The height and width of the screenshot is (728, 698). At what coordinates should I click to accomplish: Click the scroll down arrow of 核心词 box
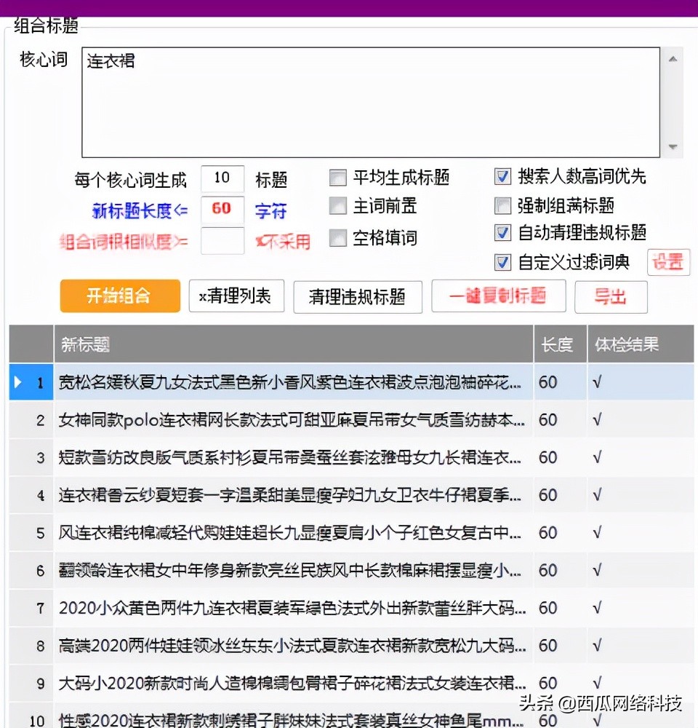point(673,147)
